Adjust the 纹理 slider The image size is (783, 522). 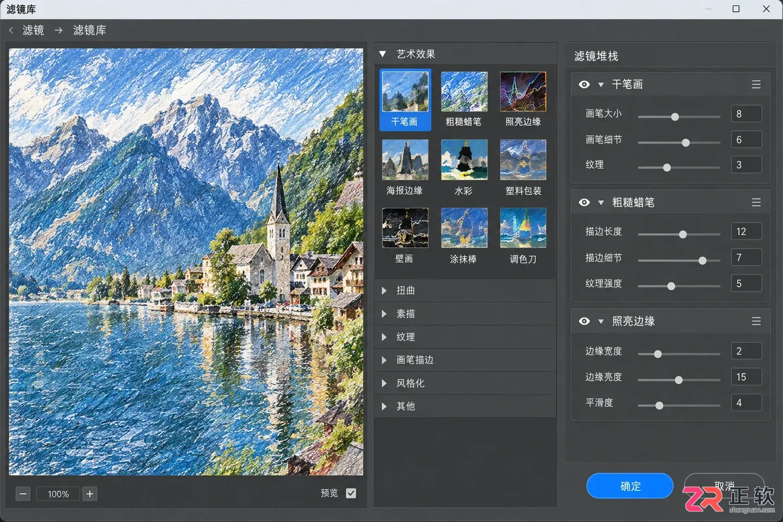click(679, 167)
